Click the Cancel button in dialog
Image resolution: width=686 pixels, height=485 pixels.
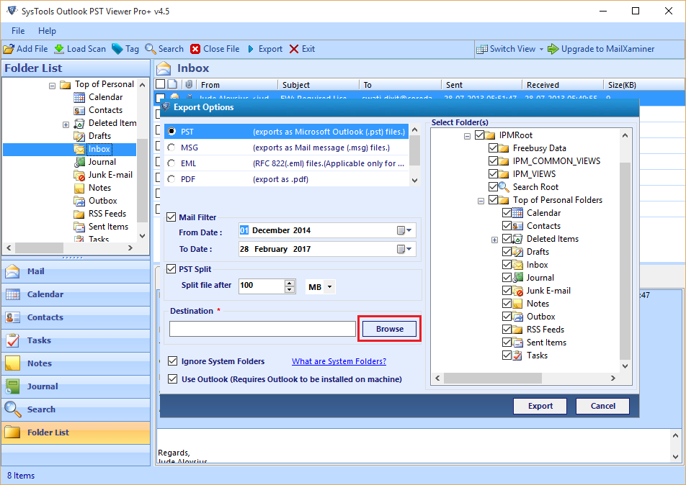(x=602, y=406)
